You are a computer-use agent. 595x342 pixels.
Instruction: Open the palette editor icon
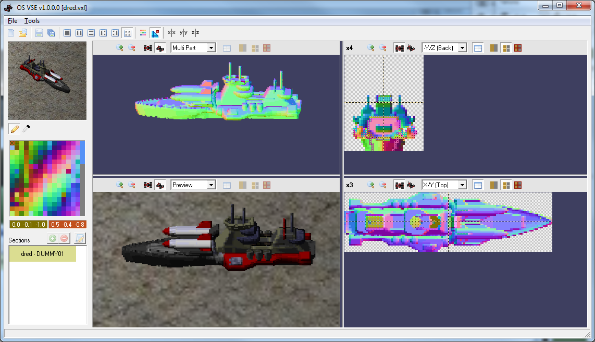click(x=143, y=32)
